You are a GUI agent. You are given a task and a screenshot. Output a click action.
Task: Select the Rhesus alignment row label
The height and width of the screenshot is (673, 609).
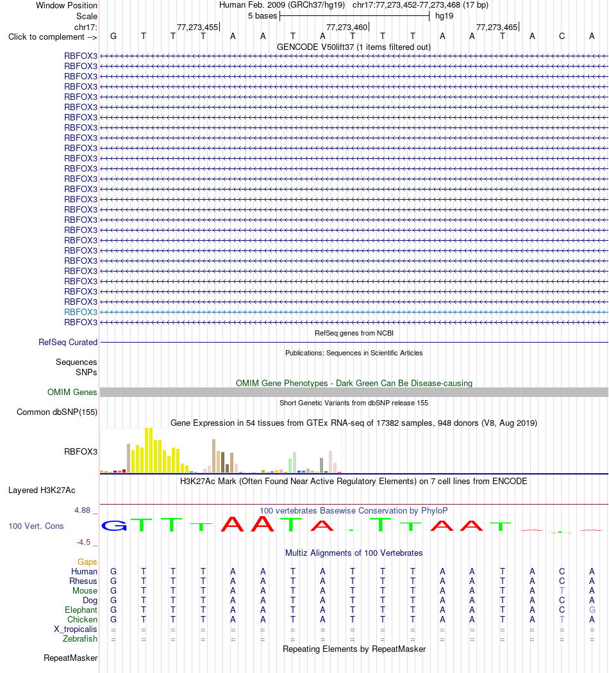83,581
